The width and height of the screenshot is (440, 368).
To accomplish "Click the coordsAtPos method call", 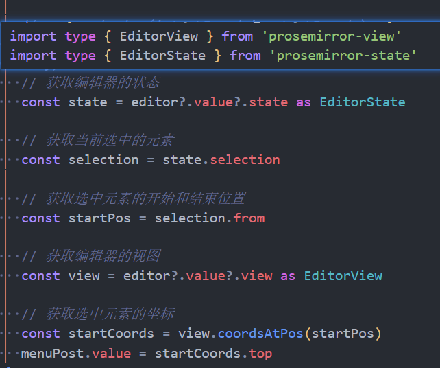I will [260, 334].
